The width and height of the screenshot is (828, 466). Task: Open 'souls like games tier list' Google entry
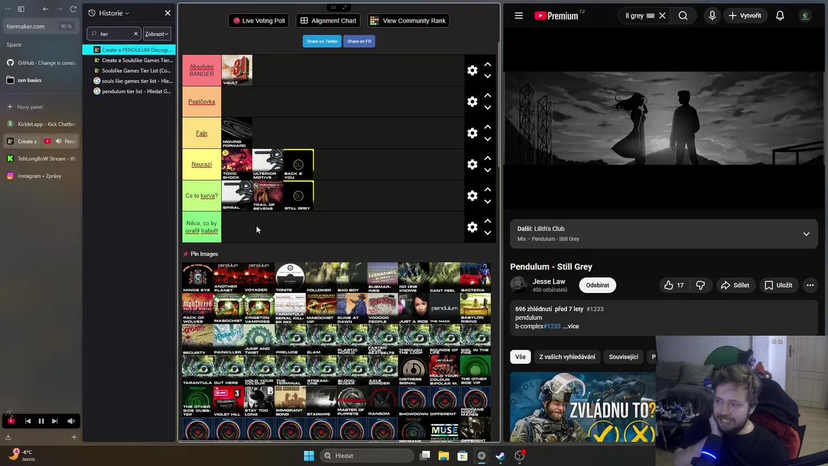[129, 81]
